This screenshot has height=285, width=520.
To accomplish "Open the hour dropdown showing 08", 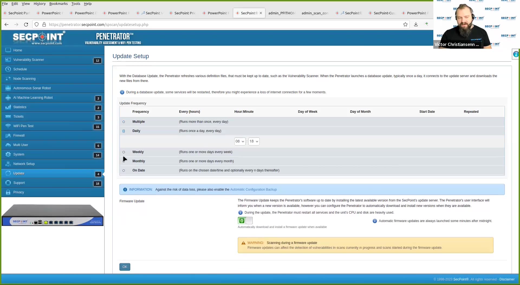I will click(239, 141).
